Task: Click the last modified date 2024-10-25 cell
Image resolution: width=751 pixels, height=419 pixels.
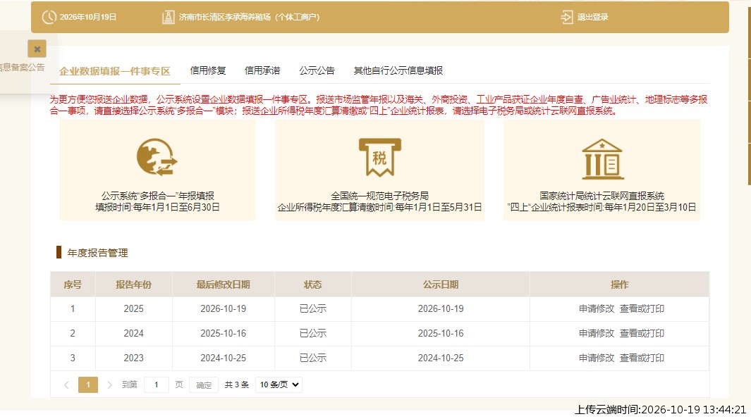Action: 224,358
